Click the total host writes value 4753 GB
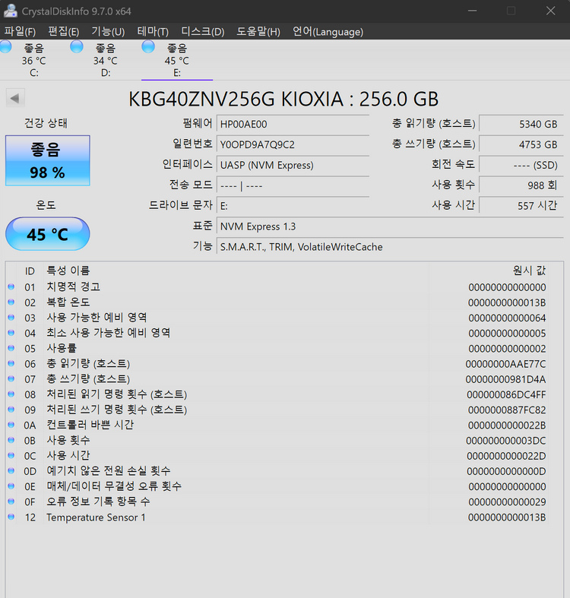The height and width of the screenshot is (598, 570). coord(521,144)
